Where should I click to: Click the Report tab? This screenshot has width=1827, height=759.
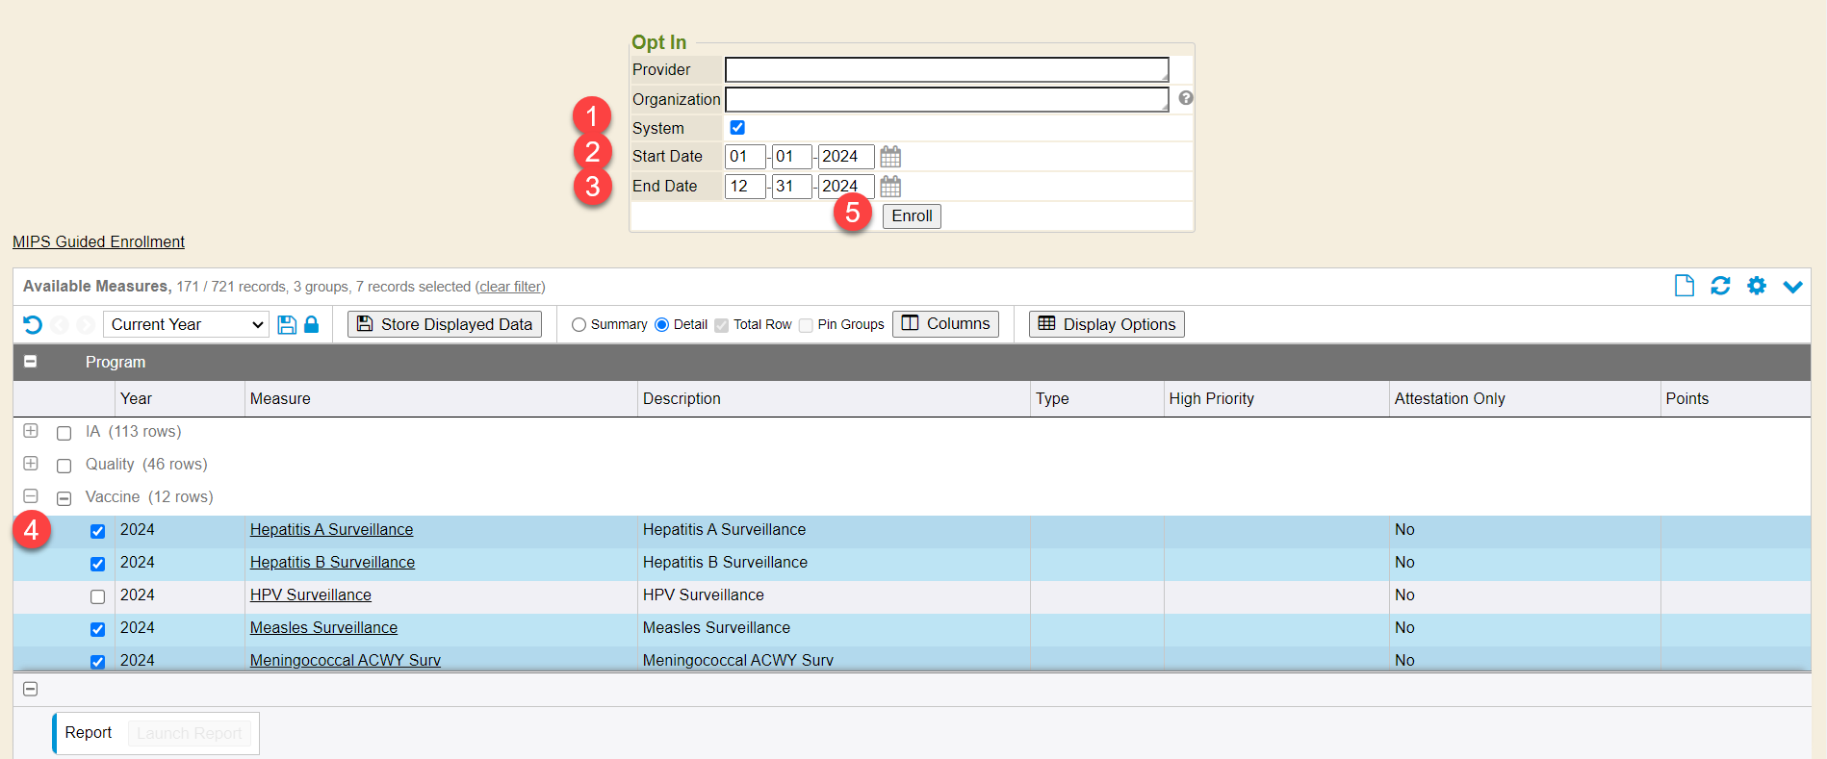pyautogui.click(x=89, y=733)
